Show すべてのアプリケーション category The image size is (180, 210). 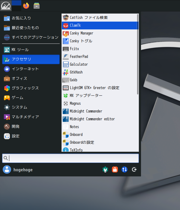tap(31, 37)
